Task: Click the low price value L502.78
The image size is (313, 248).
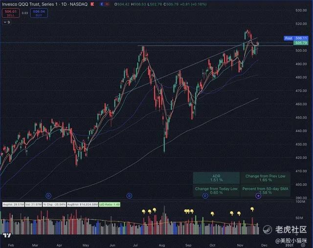Action: 155,4
